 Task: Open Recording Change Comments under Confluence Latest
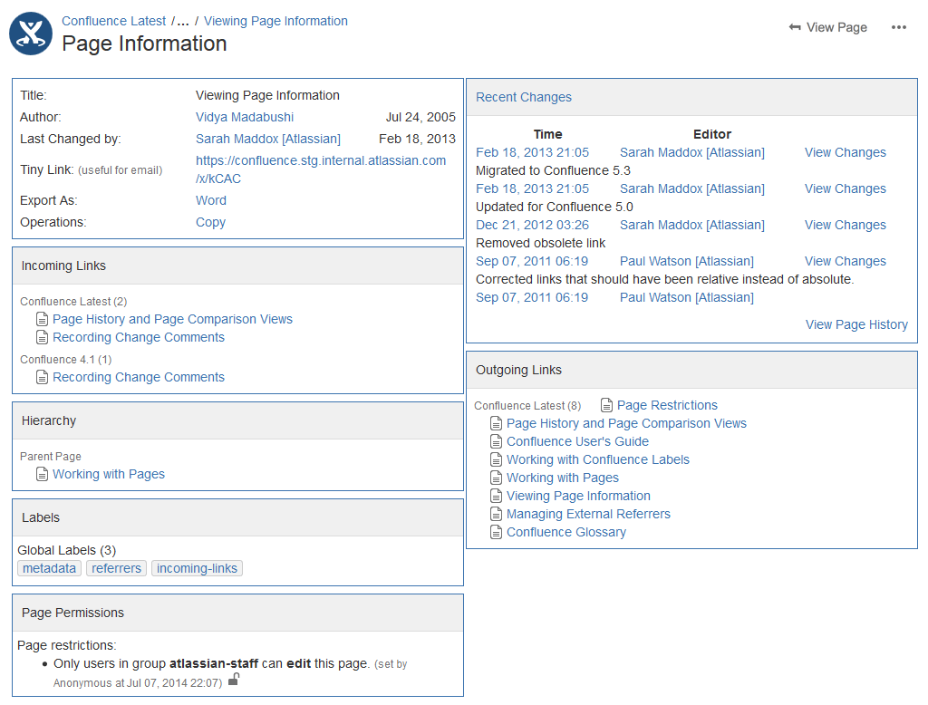(x=139, y=337)
